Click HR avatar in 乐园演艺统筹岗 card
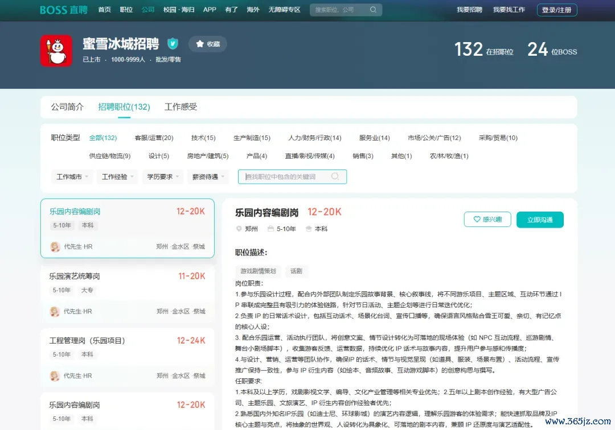The width and height of the screenshot is (615, 430). pos(55,311)
